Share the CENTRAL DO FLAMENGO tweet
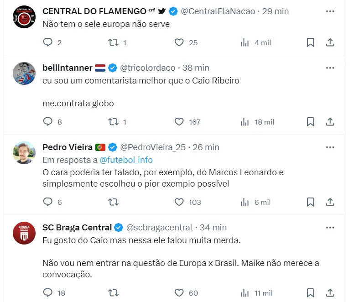 [330, 42]
